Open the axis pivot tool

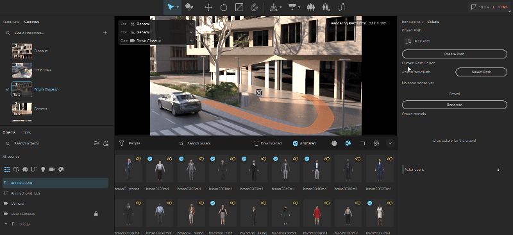click(274, 7)
